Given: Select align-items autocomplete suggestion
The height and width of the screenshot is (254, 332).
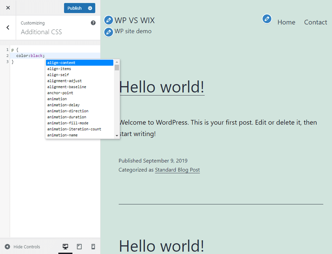Looking at the screenshot, I should pos(80,69).
